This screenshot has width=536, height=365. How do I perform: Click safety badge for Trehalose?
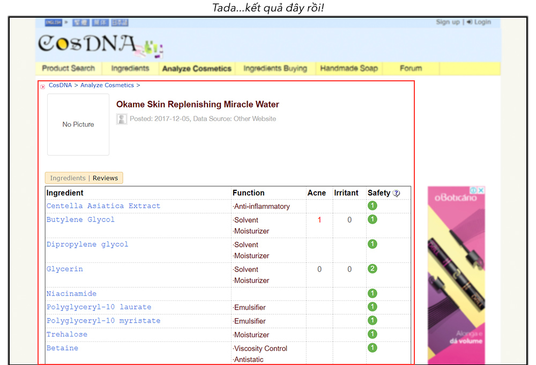373,334
